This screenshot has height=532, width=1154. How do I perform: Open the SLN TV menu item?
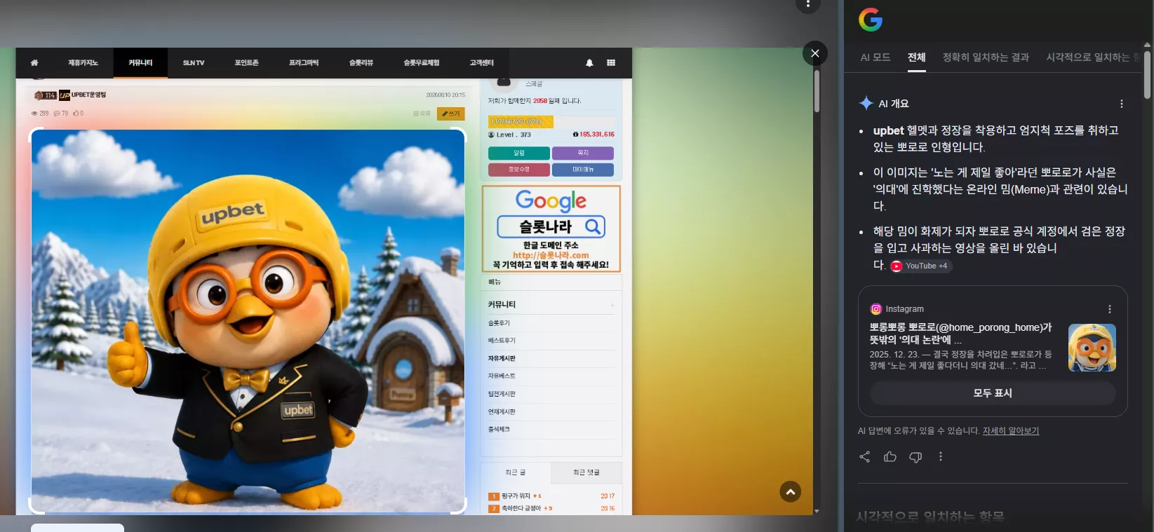coord(194,63)
